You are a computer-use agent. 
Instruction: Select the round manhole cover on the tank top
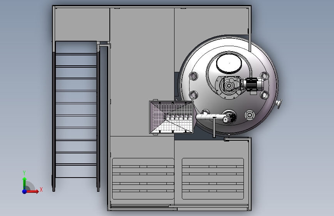pos(229,63)
